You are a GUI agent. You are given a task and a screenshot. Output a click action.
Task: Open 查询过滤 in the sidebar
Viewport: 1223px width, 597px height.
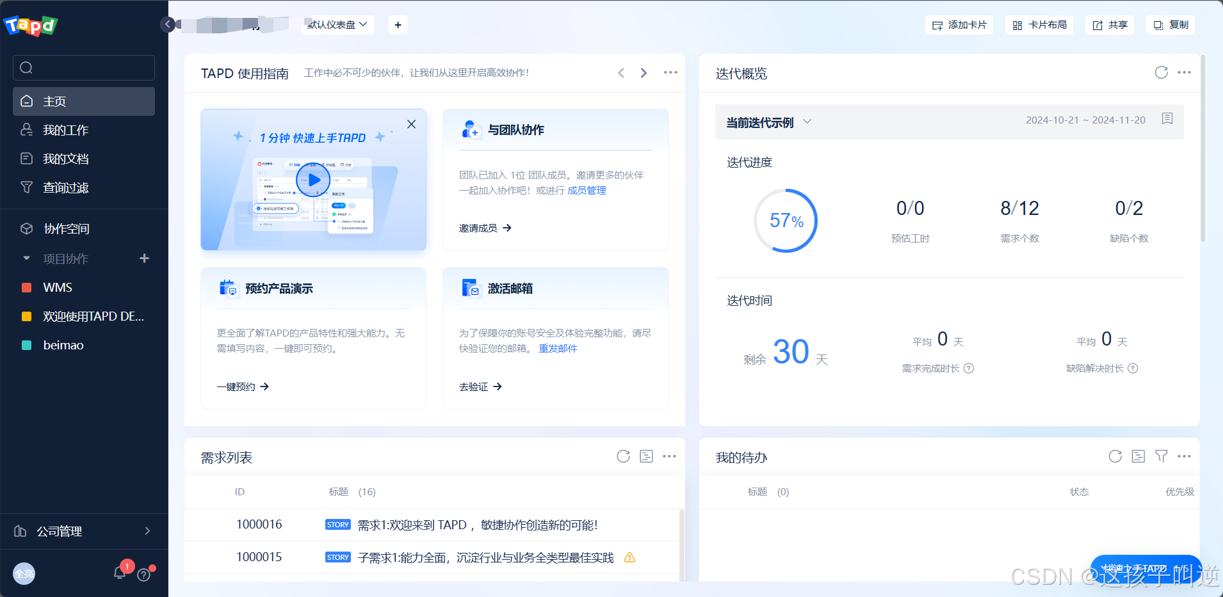[84, 187]
